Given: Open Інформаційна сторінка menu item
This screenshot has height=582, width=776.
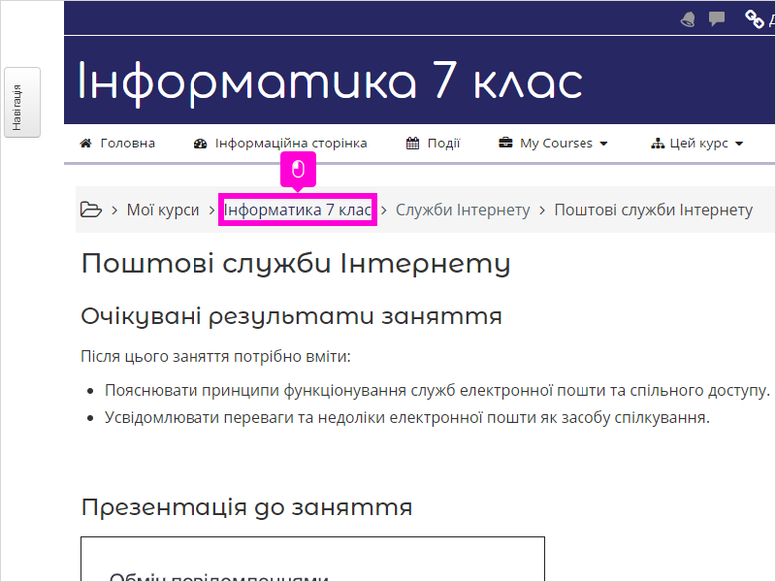Looking at the screenshot, I should pos(290,144).
